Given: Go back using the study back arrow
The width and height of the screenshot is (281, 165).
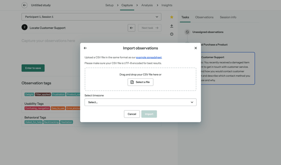Looking at the screenshot, I should 25,5.
